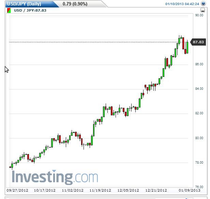Click the 11/19/2012 date axis label
Screen dimensions: 210x199
point(100,190)
